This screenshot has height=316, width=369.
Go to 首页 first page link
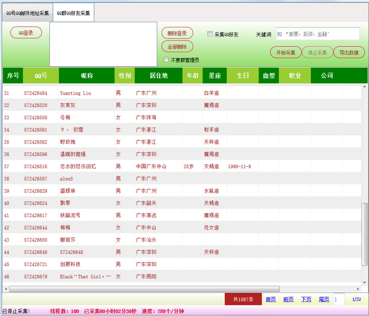[x=271, y=299]
